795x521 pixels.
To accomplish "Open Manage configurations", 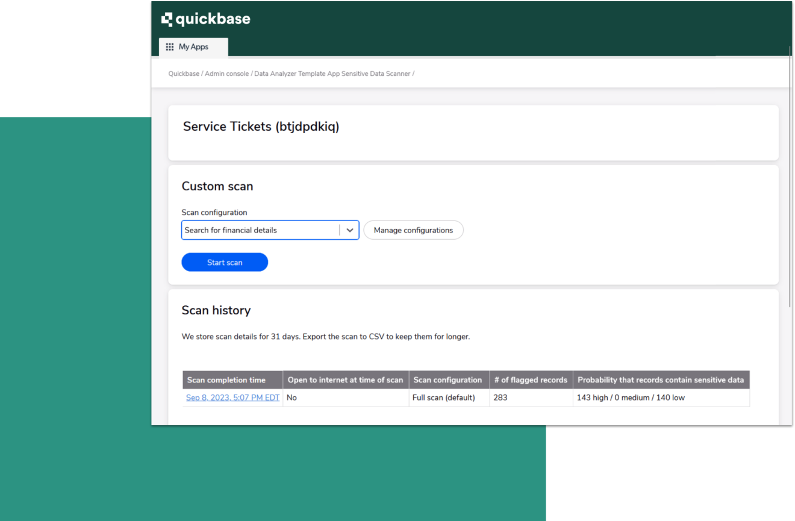I will pyautogui.click(x=413, y=230).
